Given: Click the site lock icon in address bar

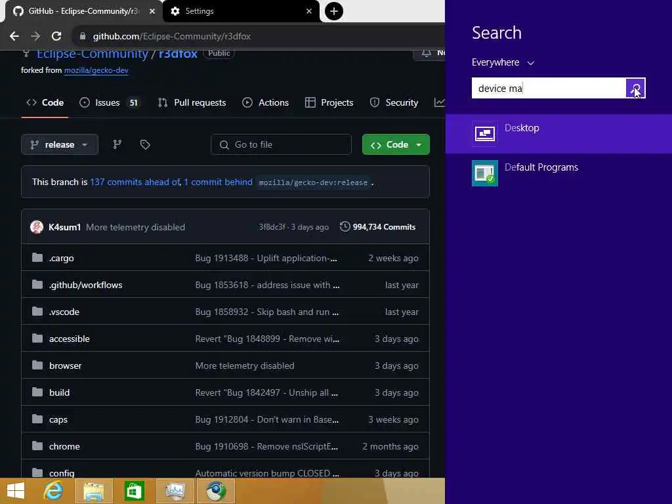Looking at the screenshot, I should [x=83, y=36].
